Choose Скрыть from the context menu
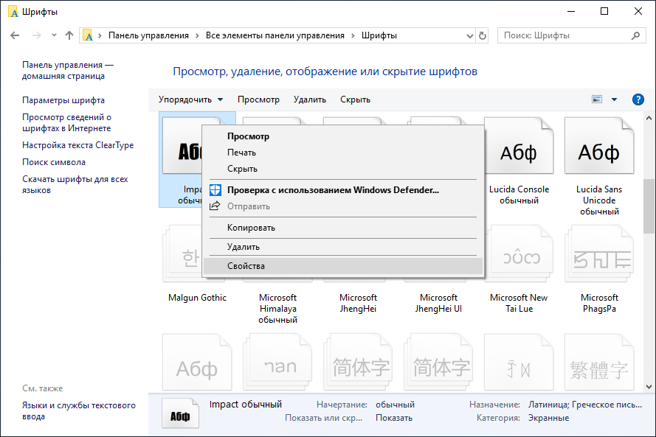656x437 pixels. (343, 169)
